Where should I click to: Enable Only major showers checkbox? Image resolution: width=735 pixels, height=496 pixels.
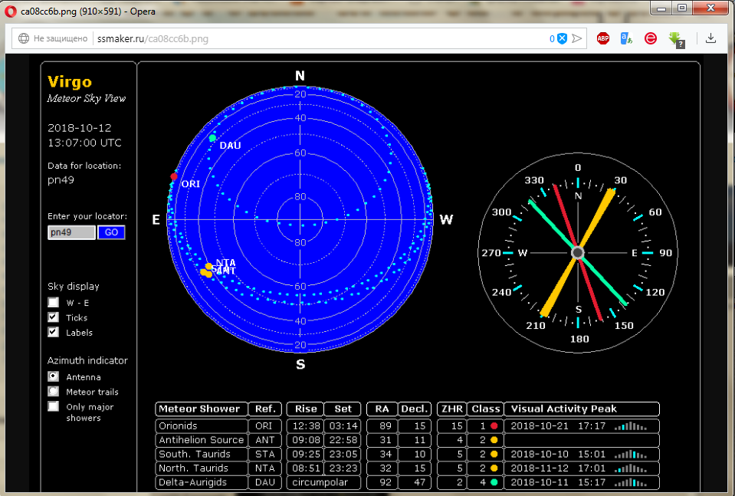click(54, 406)
